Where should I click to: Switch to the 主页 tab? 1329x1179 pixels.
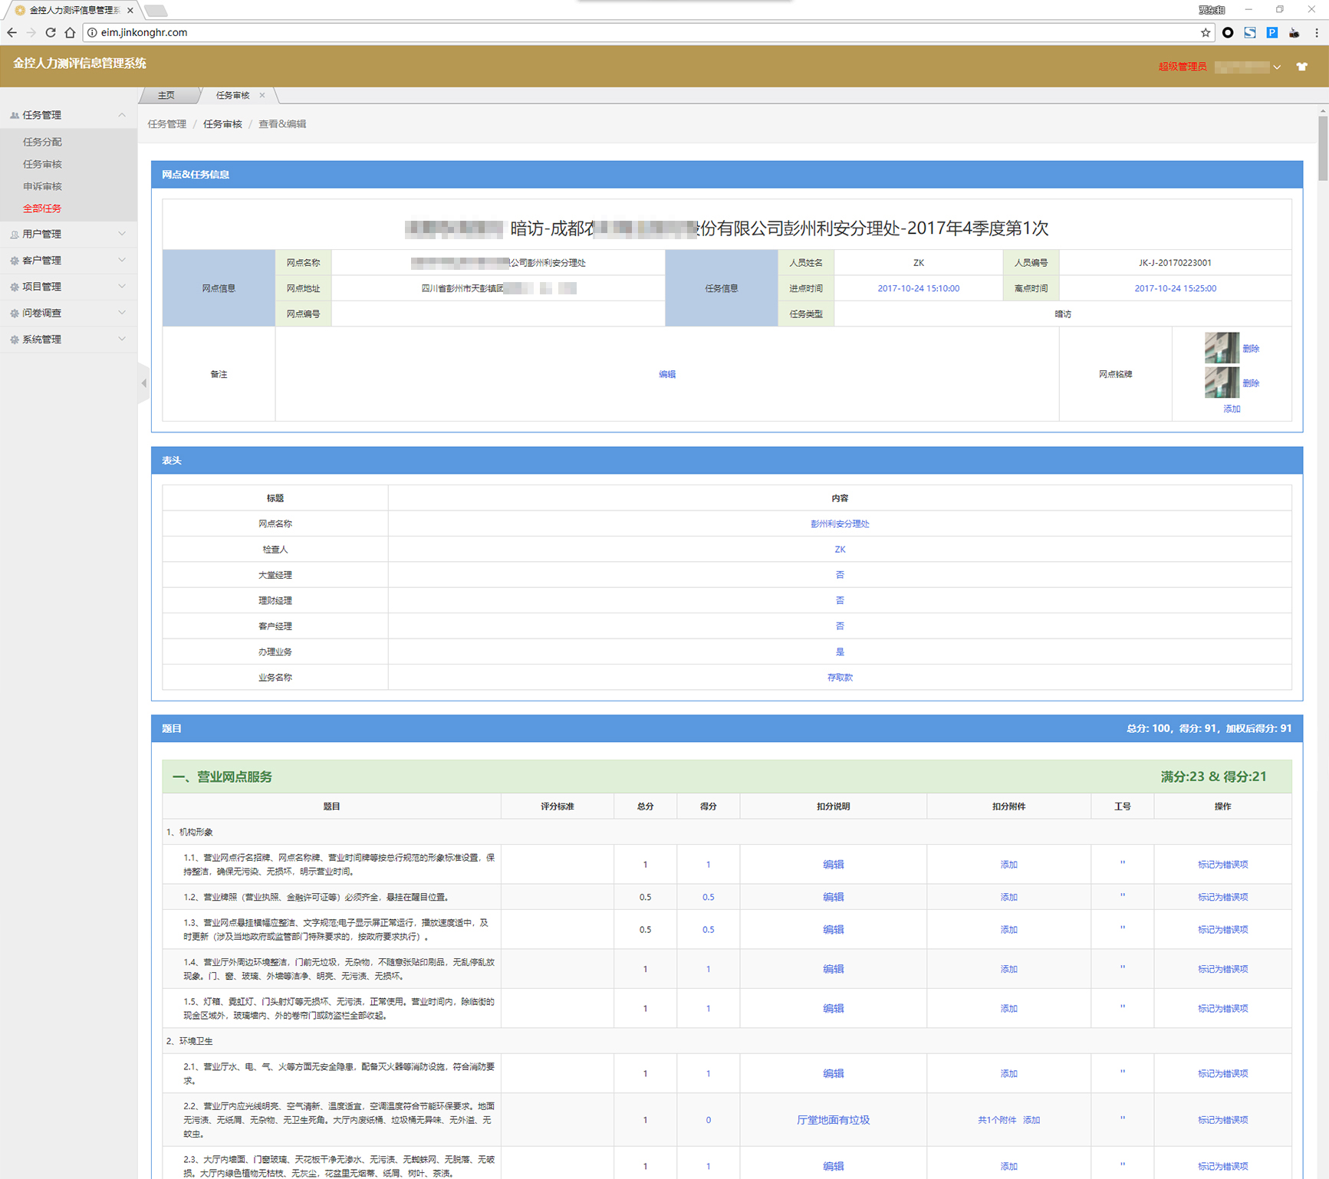pos(166,95)
